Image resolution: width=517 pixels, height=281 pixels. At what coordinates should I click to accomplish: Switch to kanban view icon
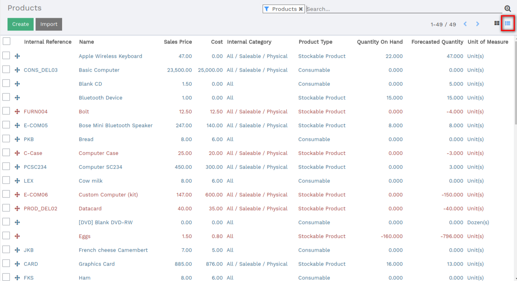pos(497,24)
